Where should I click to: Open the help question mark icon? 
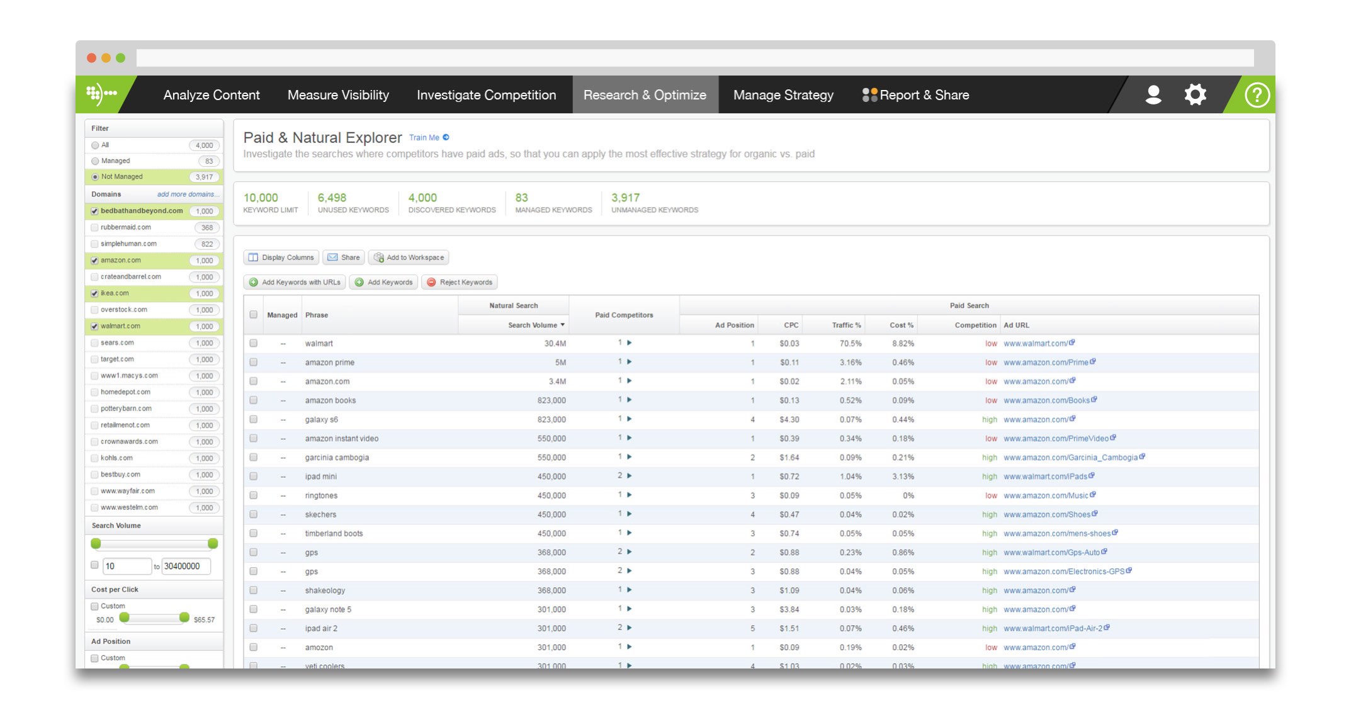(x=1257, y=95)
